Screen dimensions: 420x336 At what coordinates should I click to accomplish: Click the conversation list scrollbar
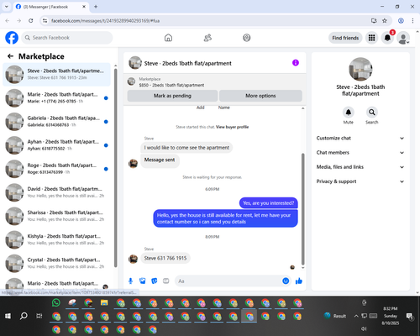[x=115, y=168]
